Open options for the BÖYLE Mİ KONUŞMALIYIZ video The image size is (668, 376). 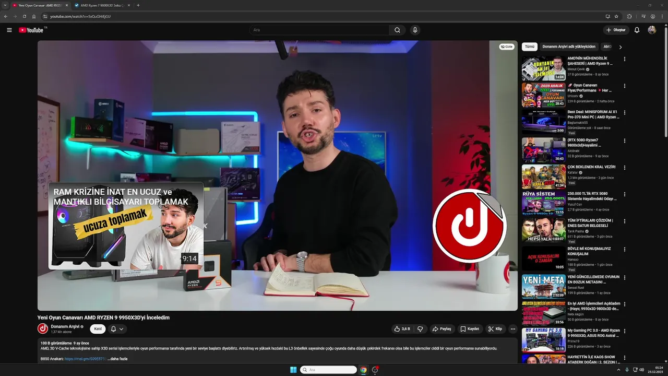624,249
